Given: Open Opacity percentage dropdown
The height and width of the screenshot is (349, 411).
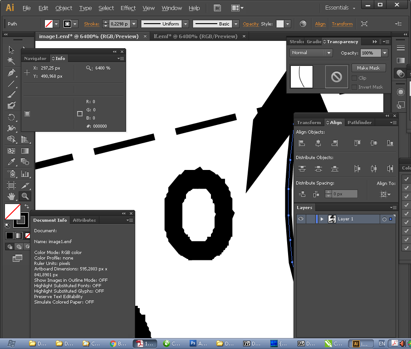Looking at the screenshot, I should point(385,53).
